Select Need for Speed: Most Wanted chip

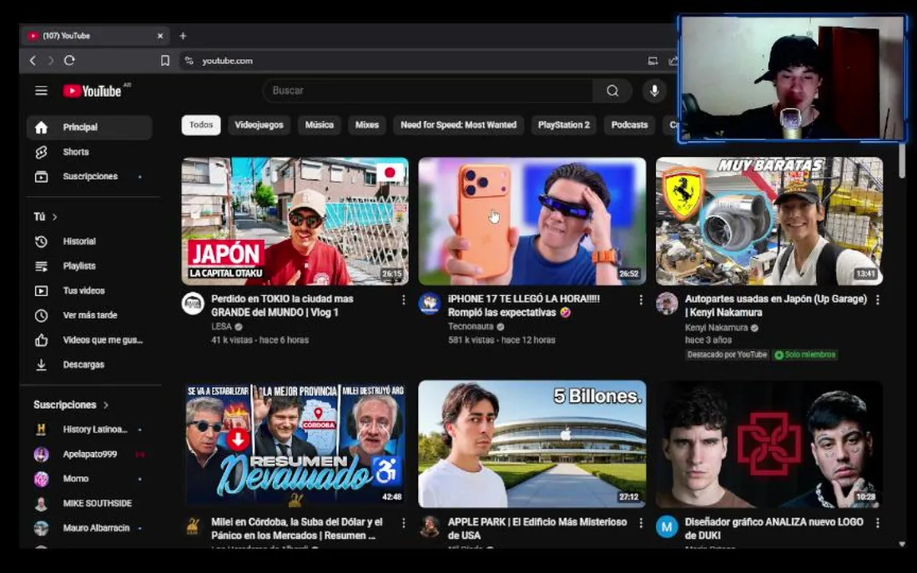[x=458, y=124]
